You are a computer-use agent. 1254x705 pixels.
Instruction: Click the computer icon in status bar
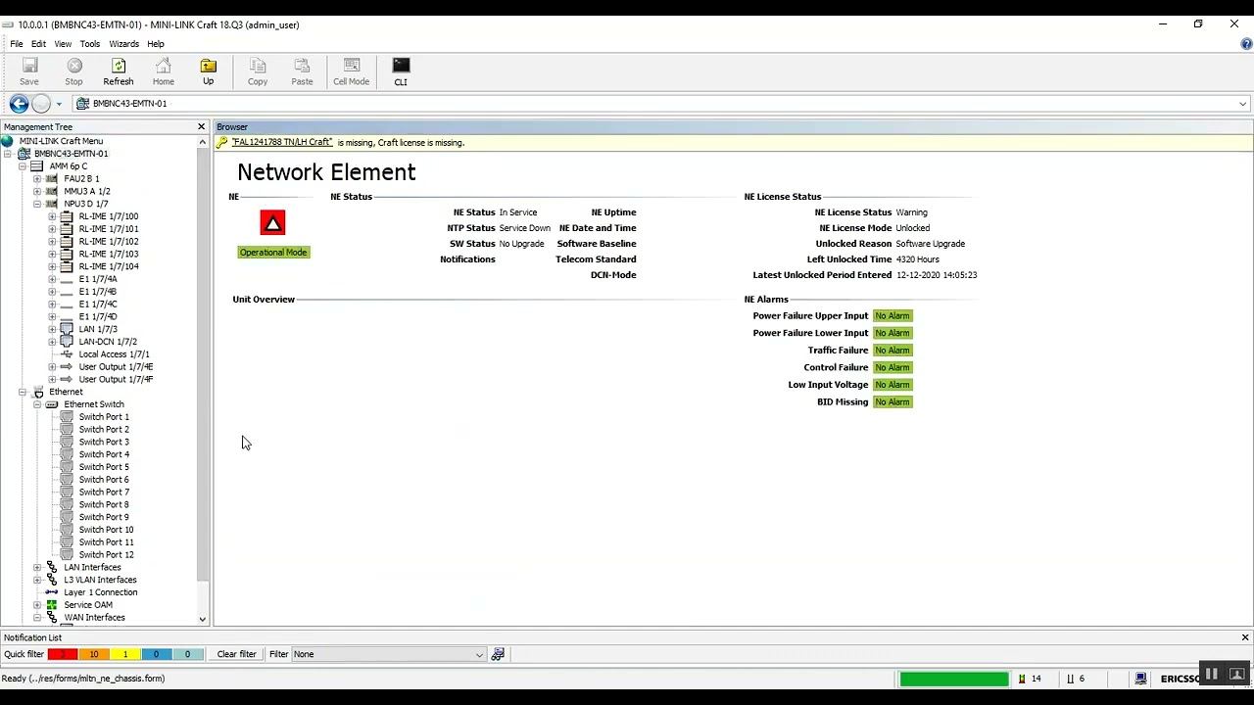point(1140,679)
